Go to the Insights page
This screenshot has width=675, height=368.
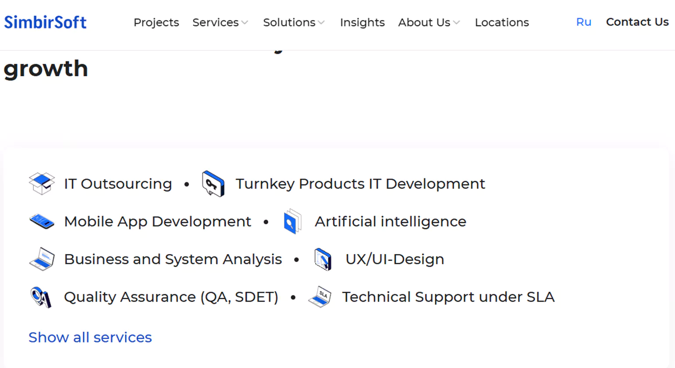pyautogui.click(x=362, y=22)
